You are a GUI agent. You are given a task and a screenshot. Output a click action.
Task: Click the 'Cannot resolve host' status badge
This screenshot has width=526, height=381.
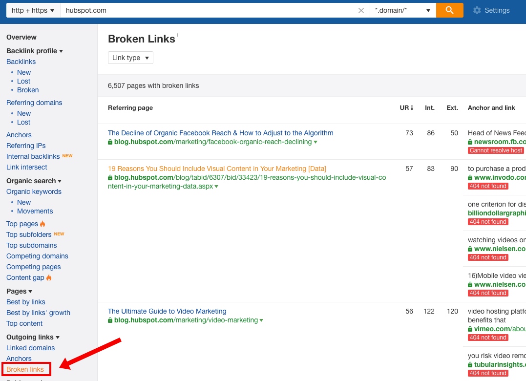click(x=496, y=150)
